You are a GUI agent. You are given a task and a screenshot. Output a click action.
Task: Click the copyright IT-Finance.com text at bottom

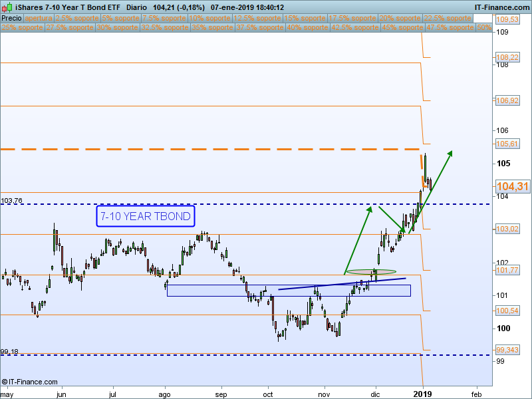tap(27, 382)
